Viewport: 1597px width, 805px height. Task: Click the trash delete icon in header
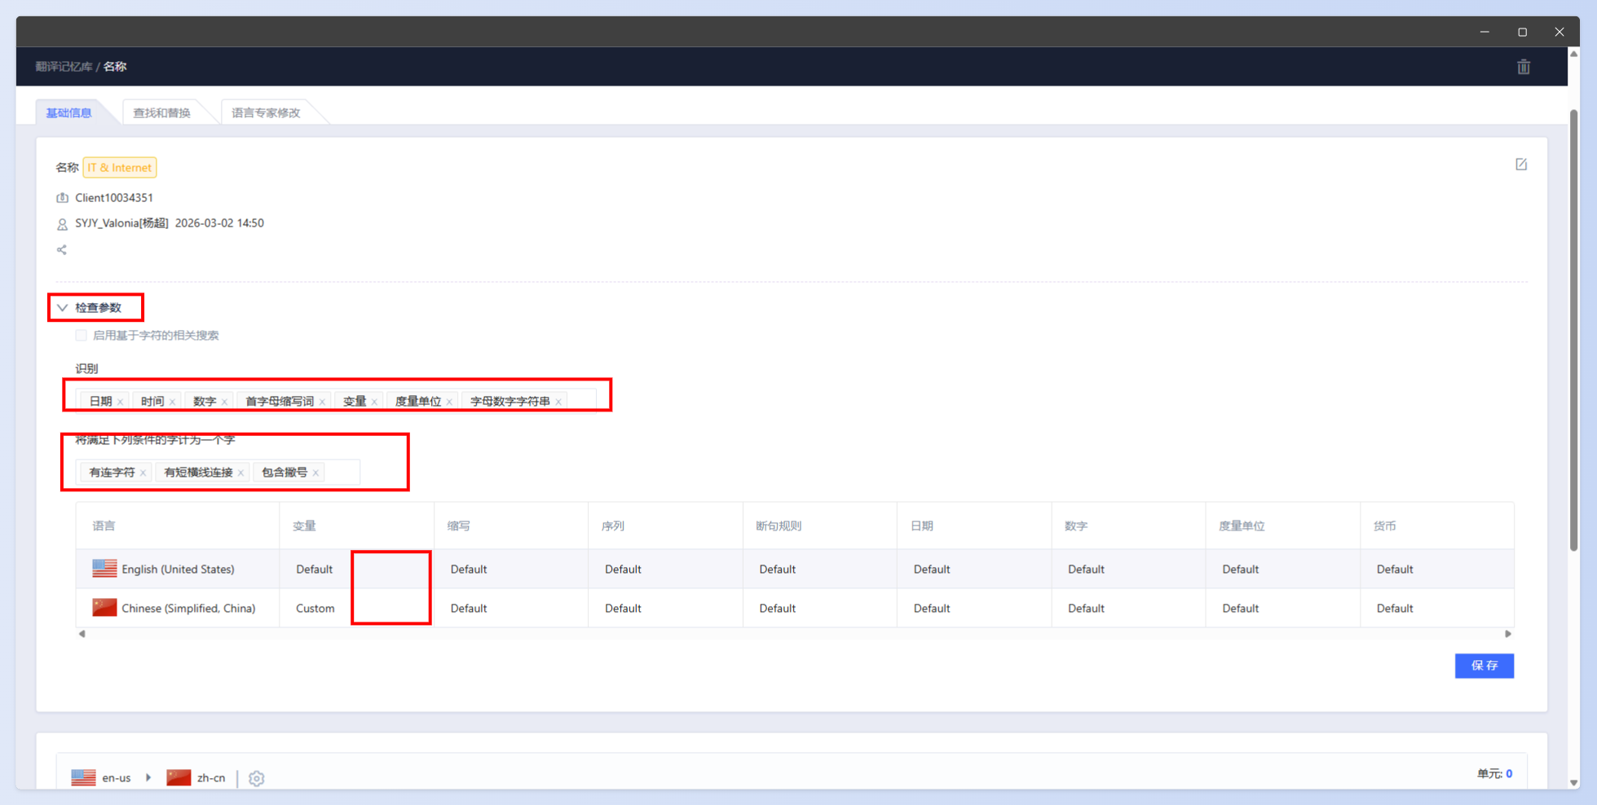tap(1523, 67)
